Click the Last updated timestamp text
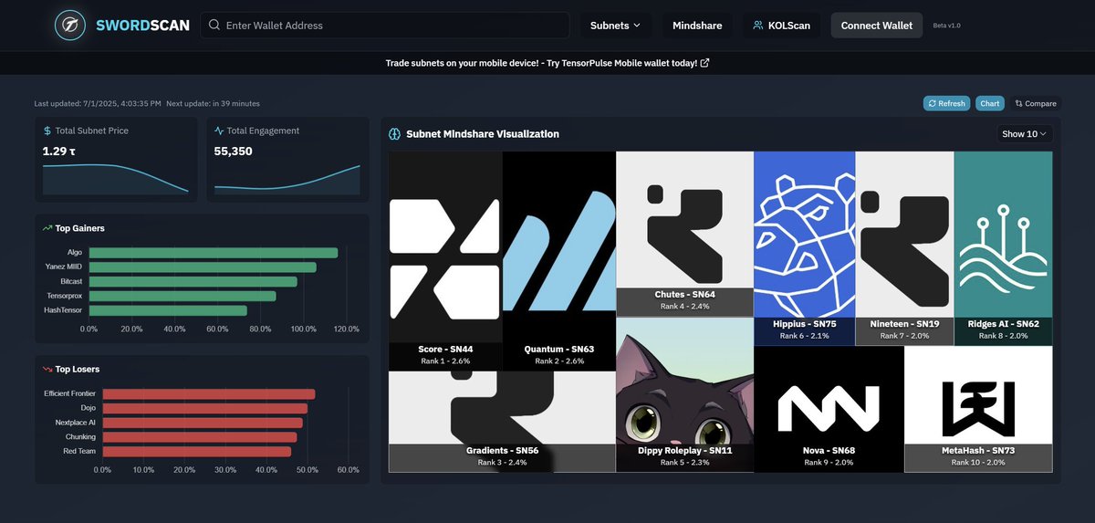 click(x=98, y=103)
